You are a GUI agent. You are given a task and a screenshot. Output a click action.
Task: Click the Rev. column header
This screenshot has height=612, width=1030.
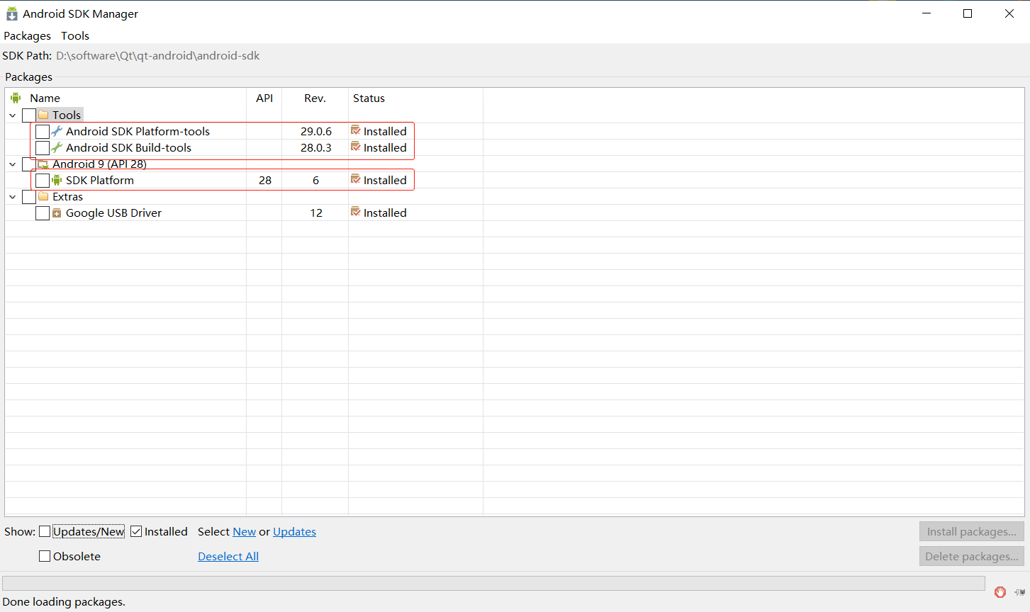tap(315, 98)
